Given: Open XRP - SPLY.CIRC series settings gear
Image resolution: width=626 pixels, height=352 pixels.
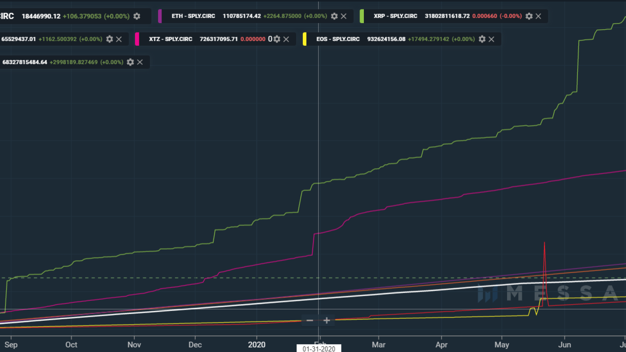Looking at the screenshot, I should point(529,16).
